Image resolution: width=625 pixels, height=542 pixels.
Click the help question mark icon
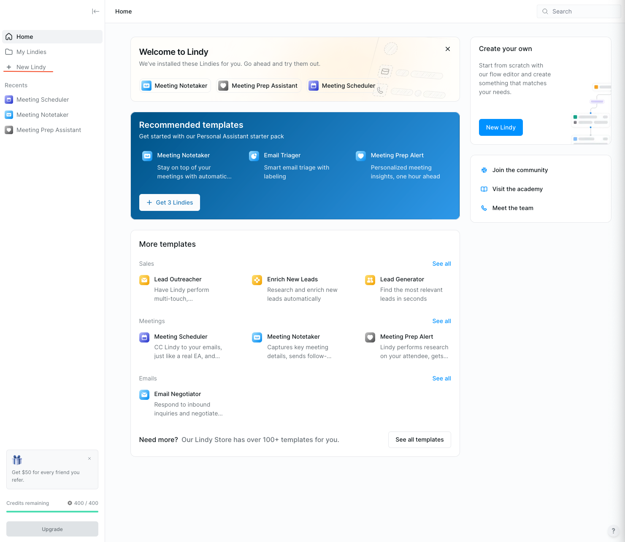(x=614, y=531)
